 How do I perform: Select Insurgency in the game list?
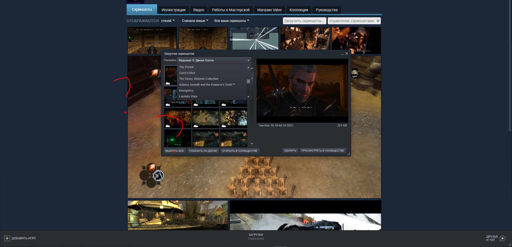(x=186, y=90)
